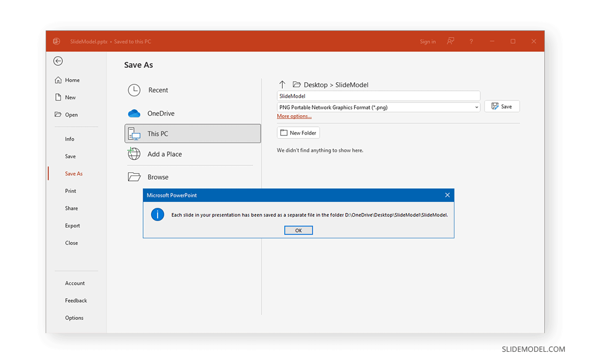Click the Home house icon
The image size is (589, 364).
[x=58, y=80]
